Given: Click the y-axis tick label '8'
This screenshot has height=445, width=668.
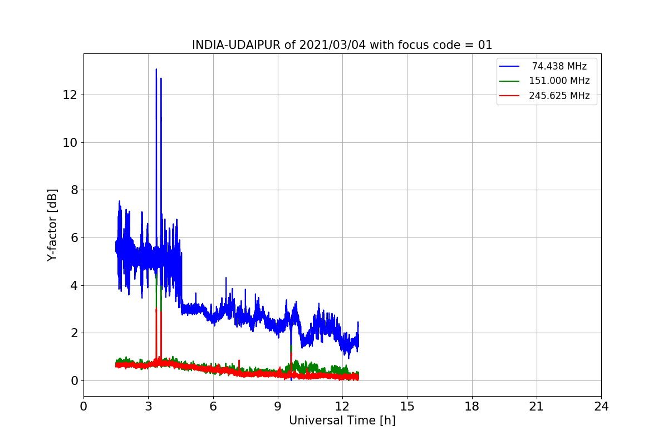Looking at the screenshot, I should pos(73,190).
